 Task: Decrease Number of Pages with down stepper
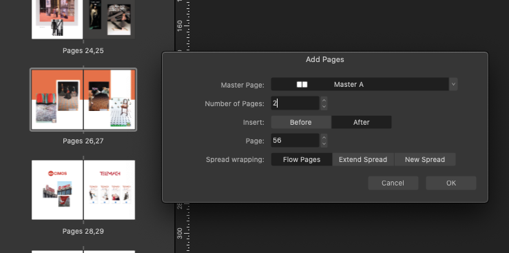[x=324, y=107]
